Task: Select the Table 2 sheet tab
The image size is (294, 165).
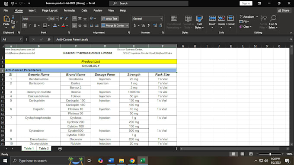Action: [x=44, y=149]
